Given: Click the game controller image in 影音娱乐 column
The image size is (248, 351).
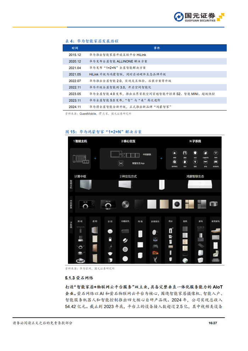Looking at the screenshot, I should [155, 246].
